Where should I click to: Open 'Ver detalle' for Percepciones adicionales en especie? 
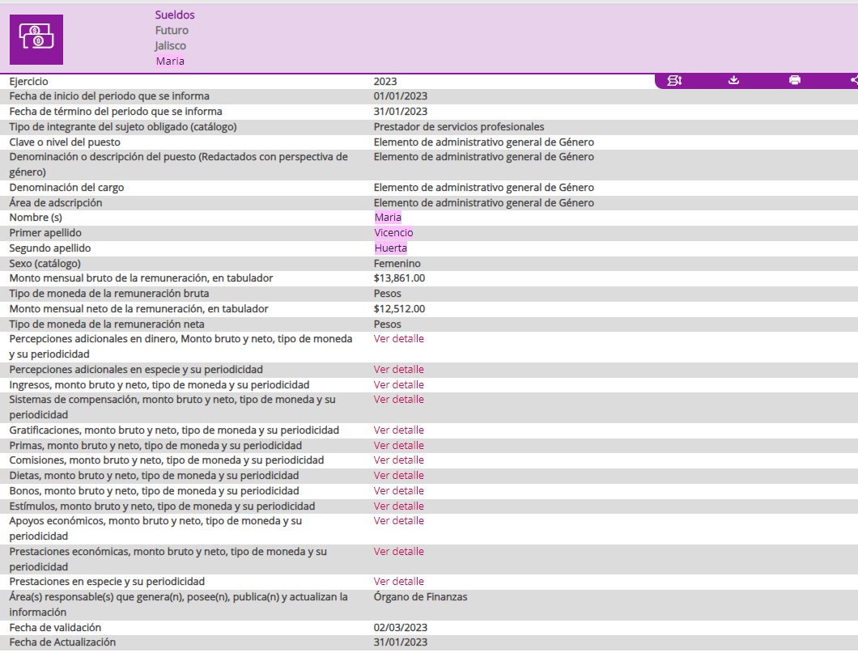[398, 370]
